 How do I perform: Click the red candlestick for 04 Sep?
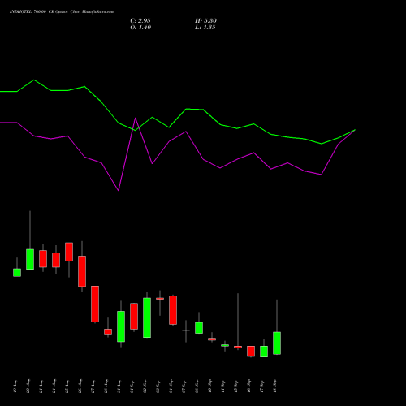tap(173, 310)
